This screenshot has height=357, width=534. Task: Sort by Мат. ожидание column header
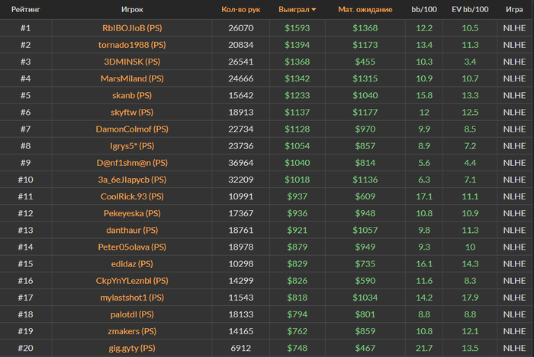click(365, 10)
